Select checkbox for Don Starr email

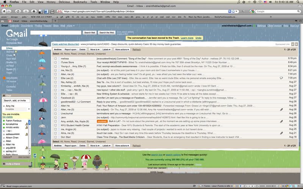tap(55, 137)
